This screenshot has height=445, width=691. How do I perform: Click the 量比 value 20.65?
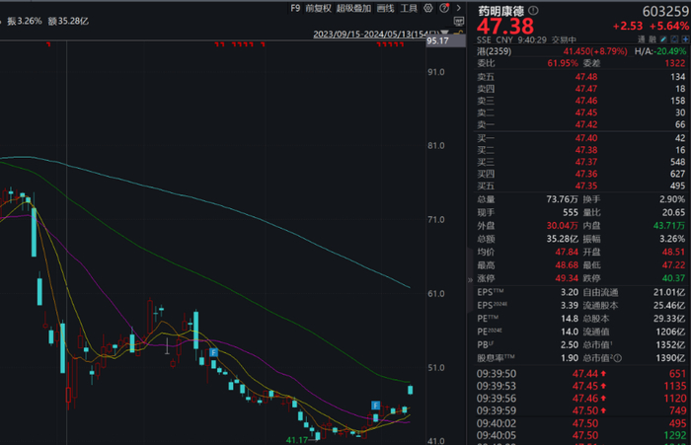[674, 213]
